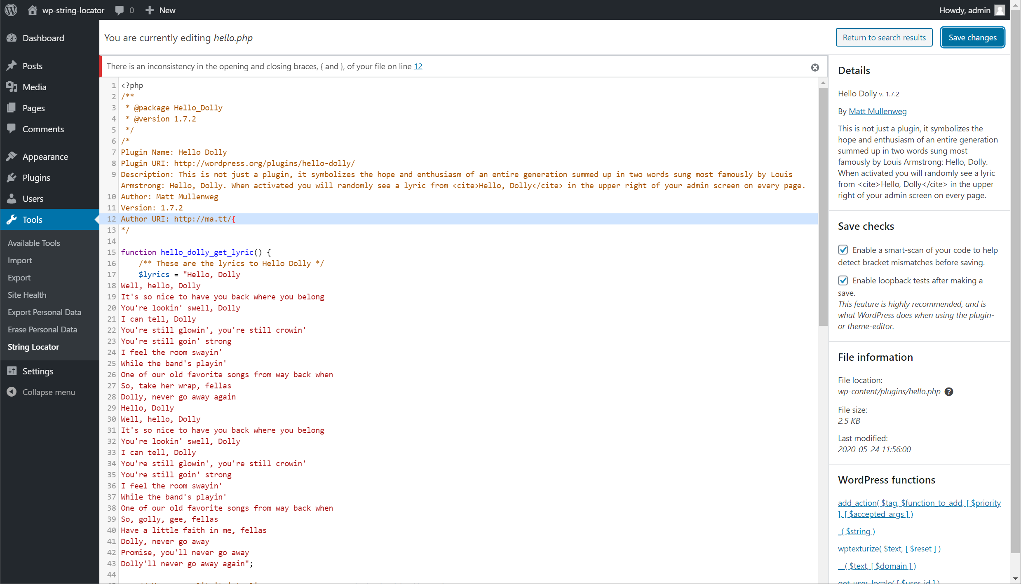
Task: Expand the Settings menu
Action: [x=38, y=371]
